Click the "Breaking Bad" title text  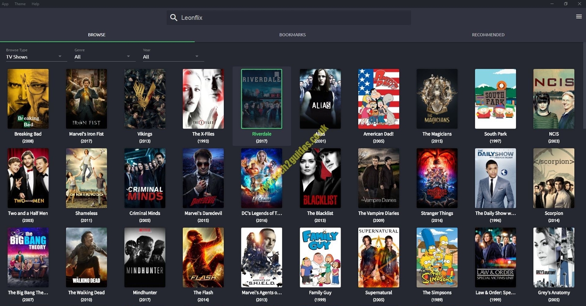[28, 134]
